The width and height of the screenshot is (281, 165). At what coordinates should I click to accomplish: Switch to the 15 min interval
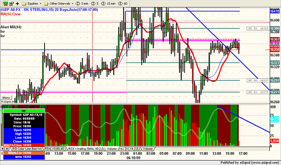click(108, 4)
